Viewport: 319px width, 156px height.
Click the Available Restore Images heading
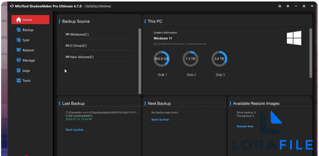point(256,103)
